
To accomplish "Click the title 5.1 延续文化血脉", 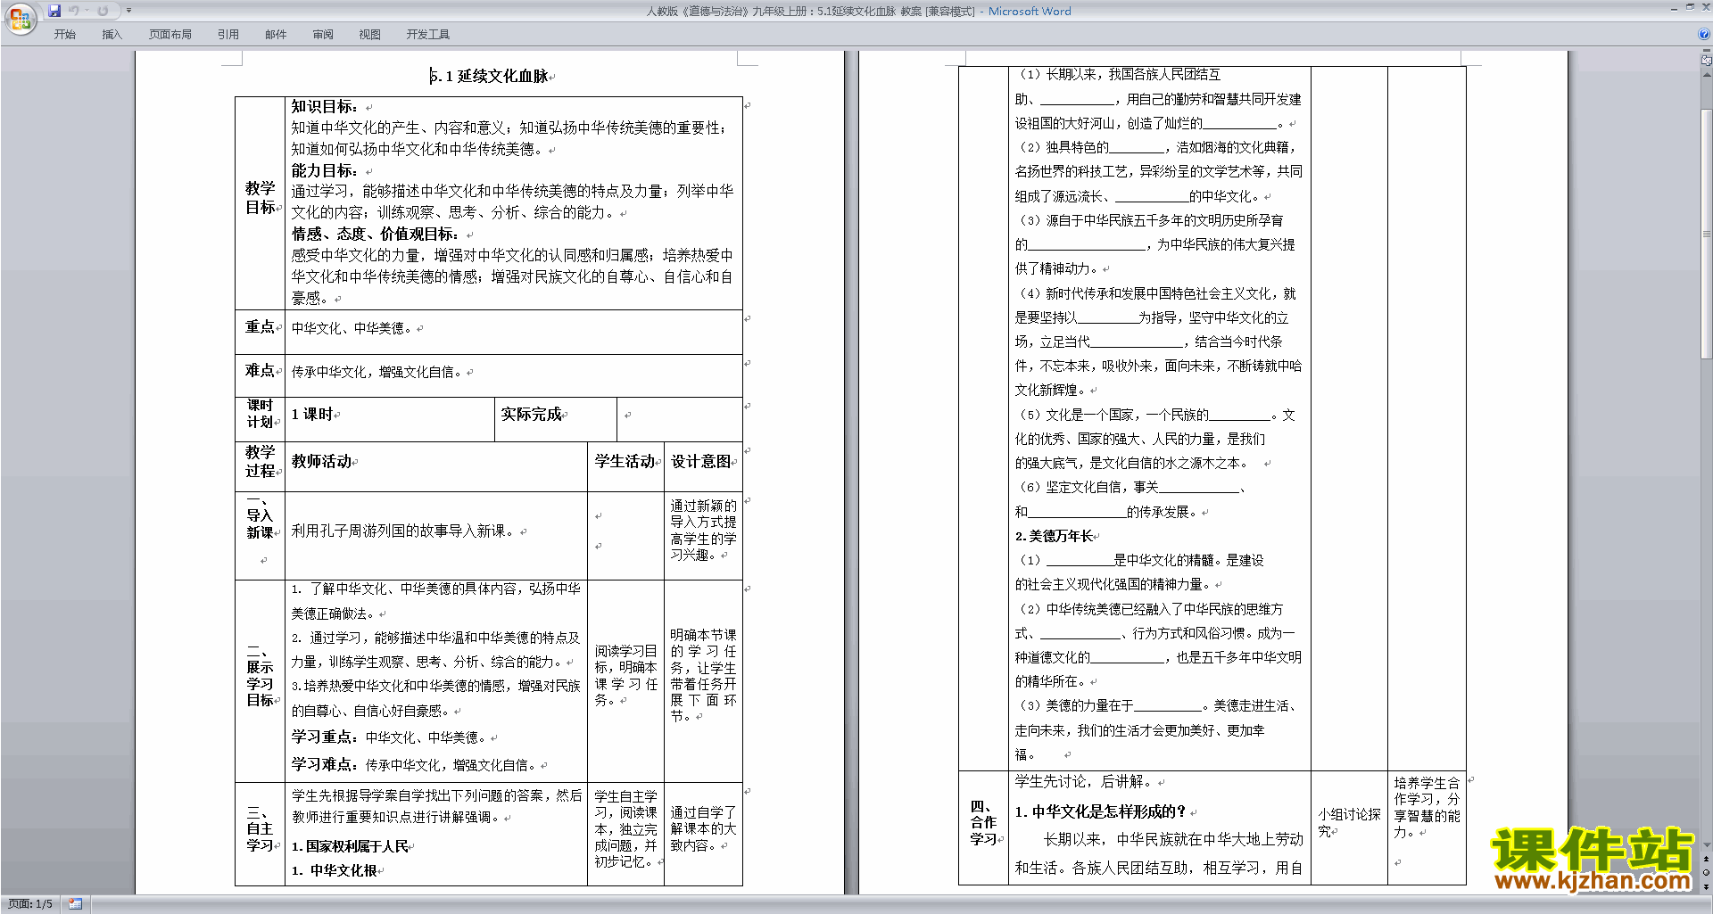I will (x=490, y=77).
